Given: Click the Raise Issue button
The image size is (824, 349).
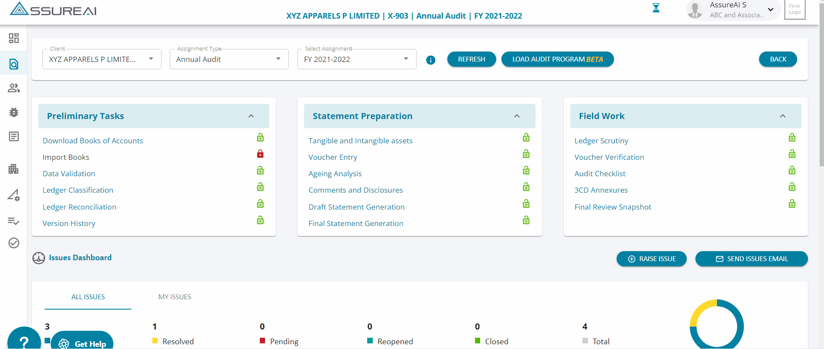Looking at the screenshot, I should click(x=651, y=259).
